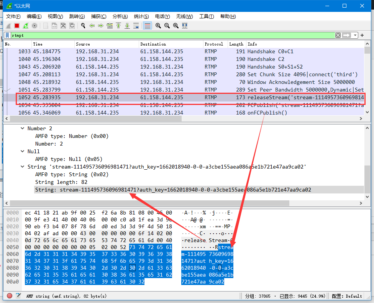Image resolution: width=374 pixels, height=303 pixels.
Task: Open the 跳转(G) menu
Action: pos(77,16)
